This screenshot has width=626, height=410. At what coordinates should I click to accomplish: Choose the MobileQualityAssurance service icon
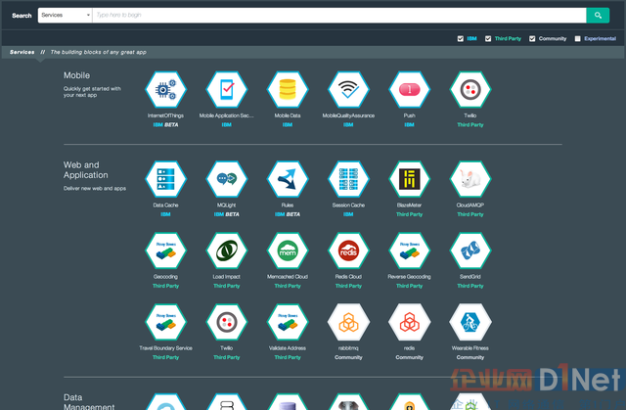coord(348,89)
